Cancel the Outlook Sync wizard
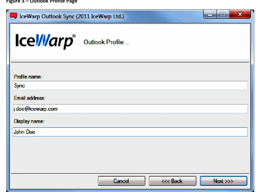This screenshot has height=192, width=256. click(x=122, y=181)
